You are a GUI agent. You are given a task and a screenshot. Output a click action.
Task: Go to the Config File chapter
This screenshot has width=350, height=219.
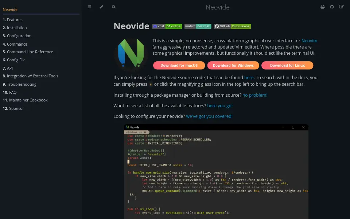14,60
